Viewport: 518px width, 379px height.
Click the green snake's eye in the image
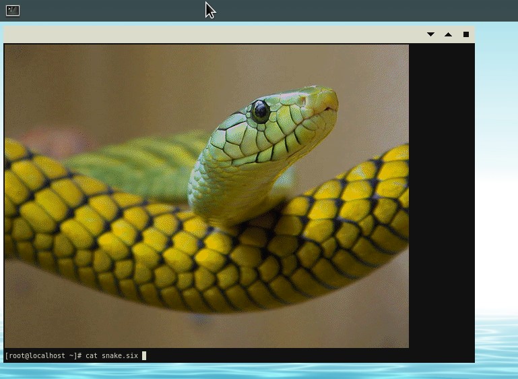(x=261, y=110)
